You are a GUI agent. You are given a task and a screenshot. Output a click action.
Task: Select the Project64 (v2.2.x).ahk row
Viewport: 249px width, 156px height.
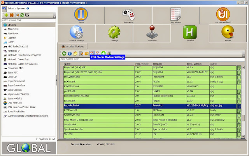[x=152, y=68]
